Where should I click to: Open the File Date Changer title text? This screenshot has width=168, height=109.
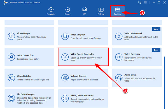[26, 94]
